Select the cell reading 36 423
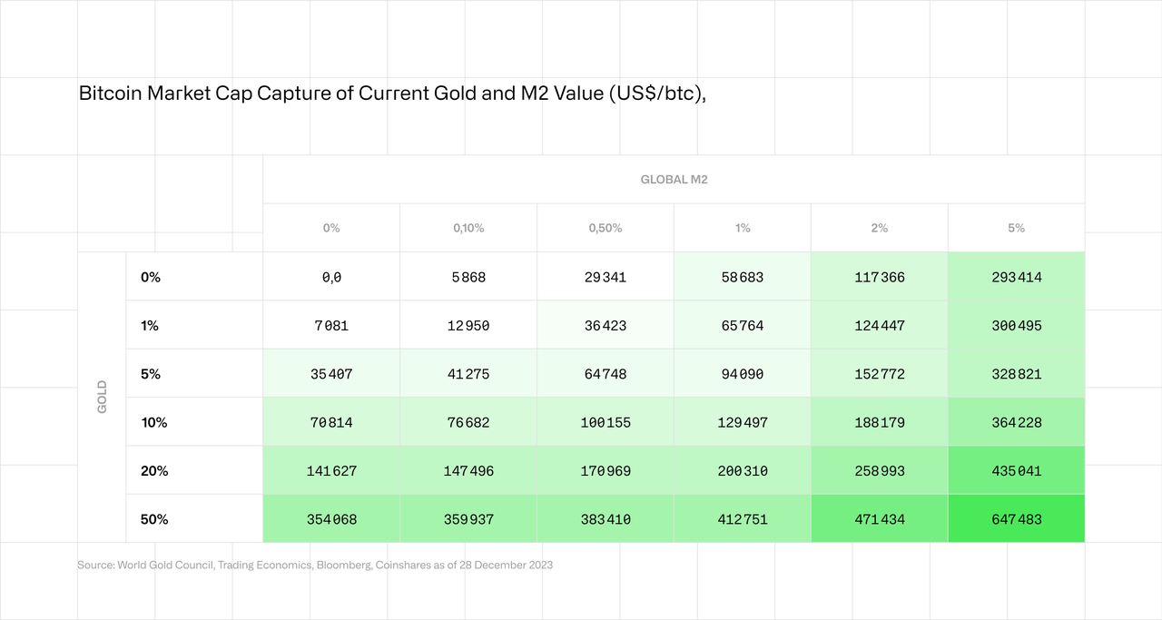1162x620 pixels. point(606,325)
